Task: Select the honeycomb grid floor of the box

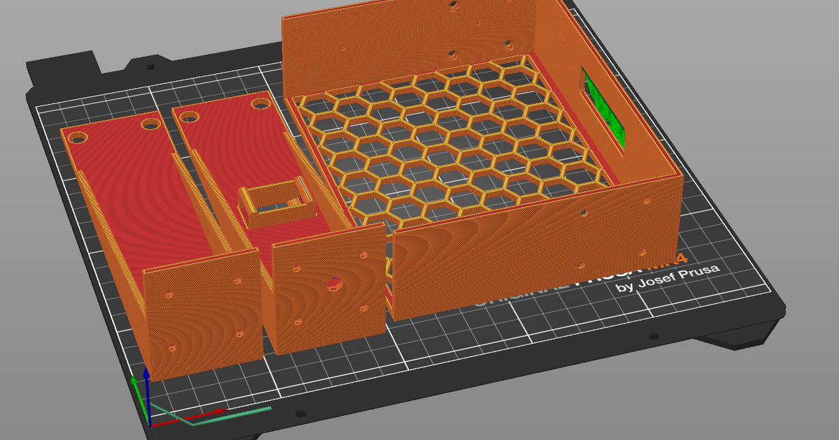Action: pyautogui.click(x=447, y=140)
